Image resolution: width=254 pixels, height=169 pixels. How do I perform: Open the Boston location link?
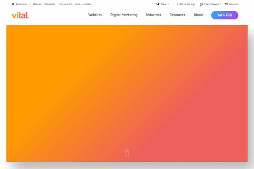[37, 4]
